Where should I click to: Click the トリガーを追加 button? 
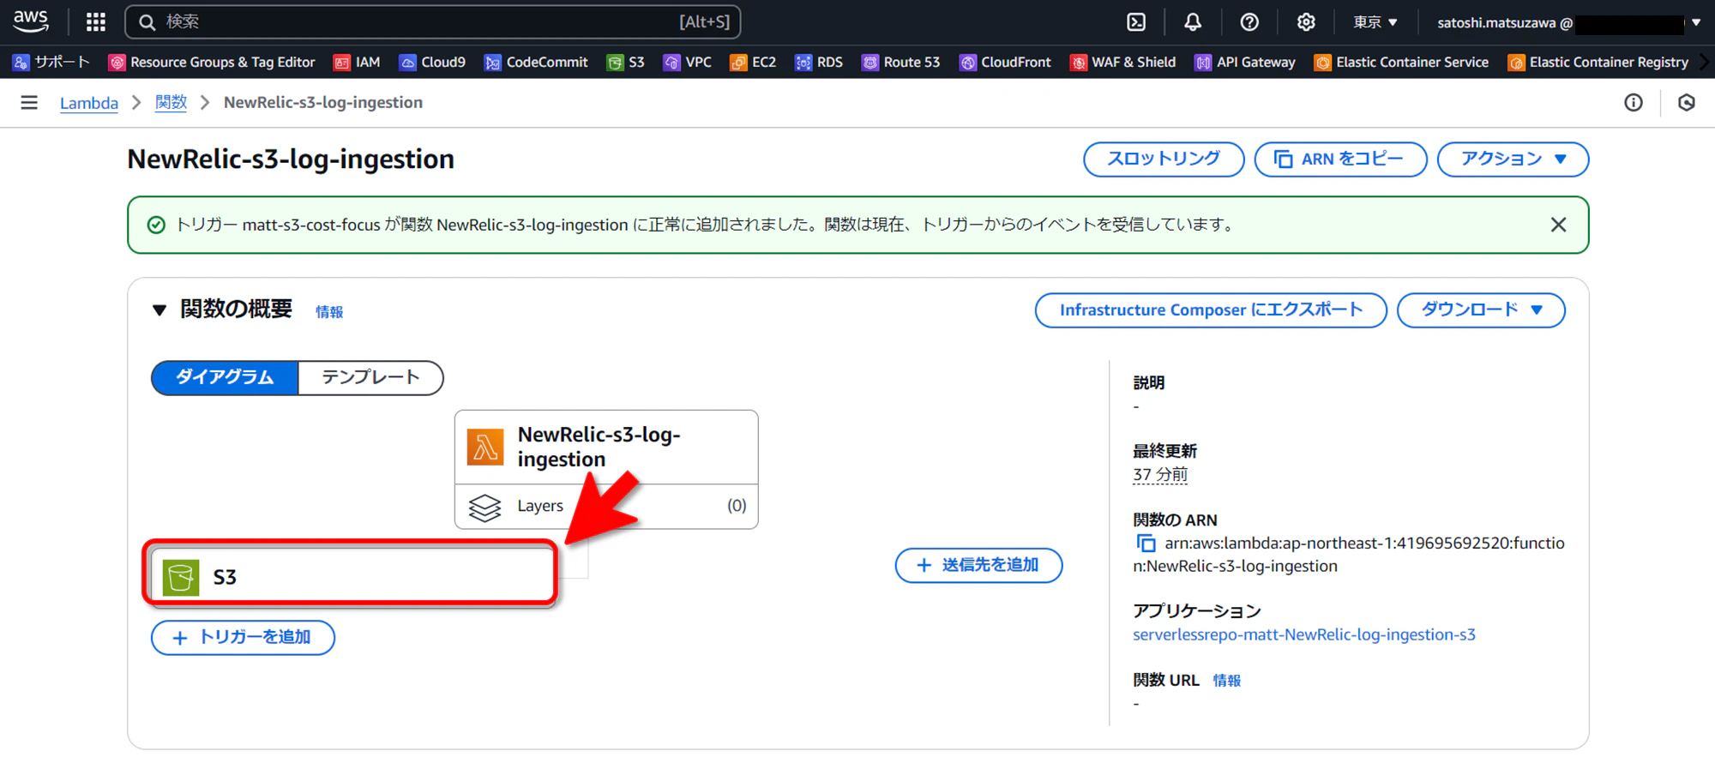243,637
